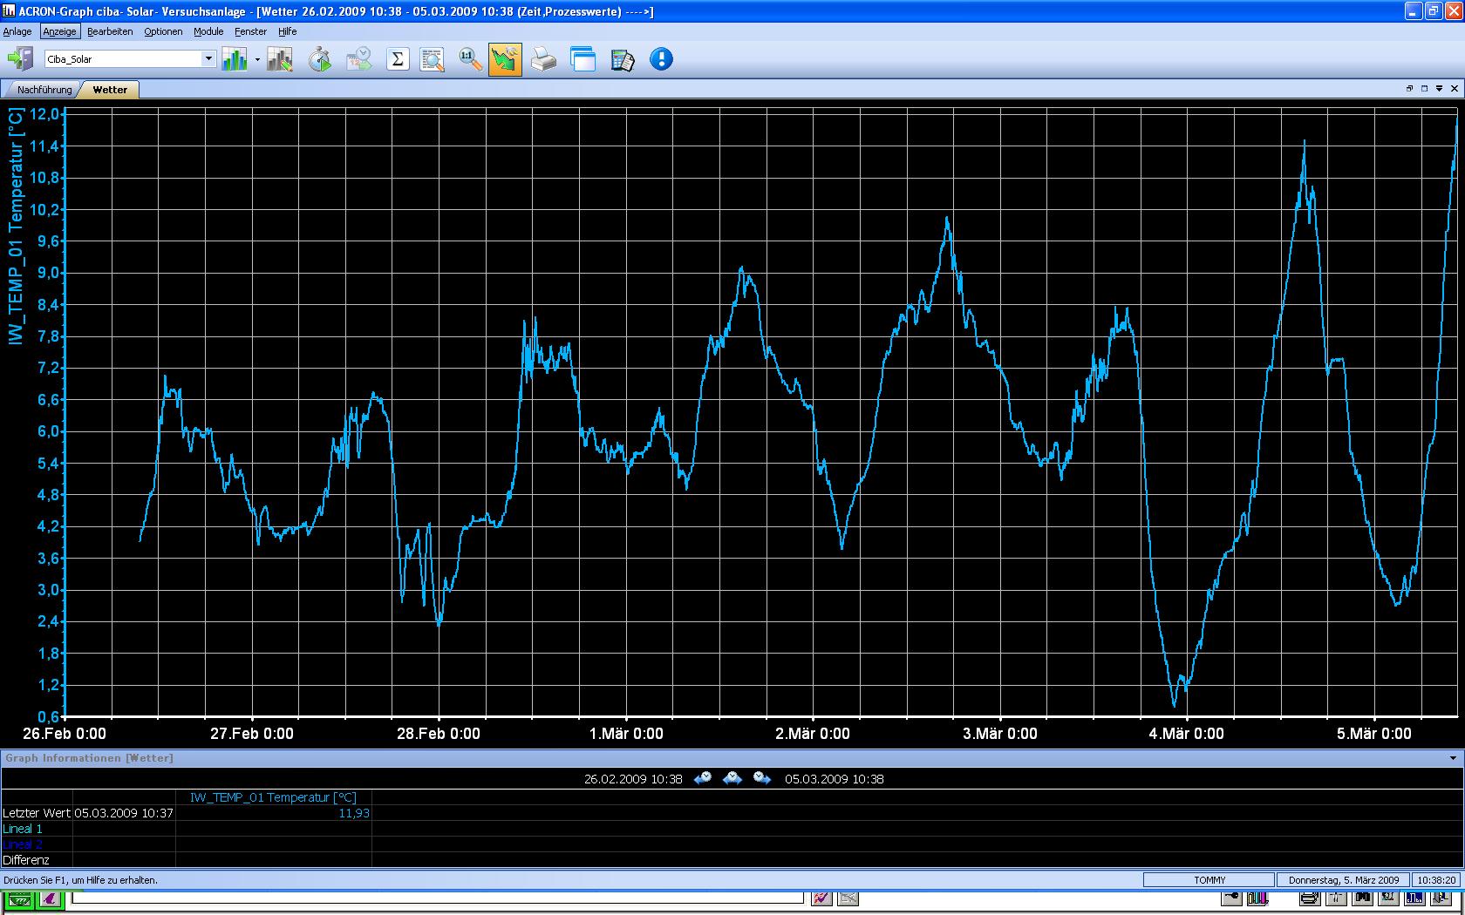This screenshot has height=915, width=1465.
Task: Open the print function via printer icon
Action: (543, 59)
